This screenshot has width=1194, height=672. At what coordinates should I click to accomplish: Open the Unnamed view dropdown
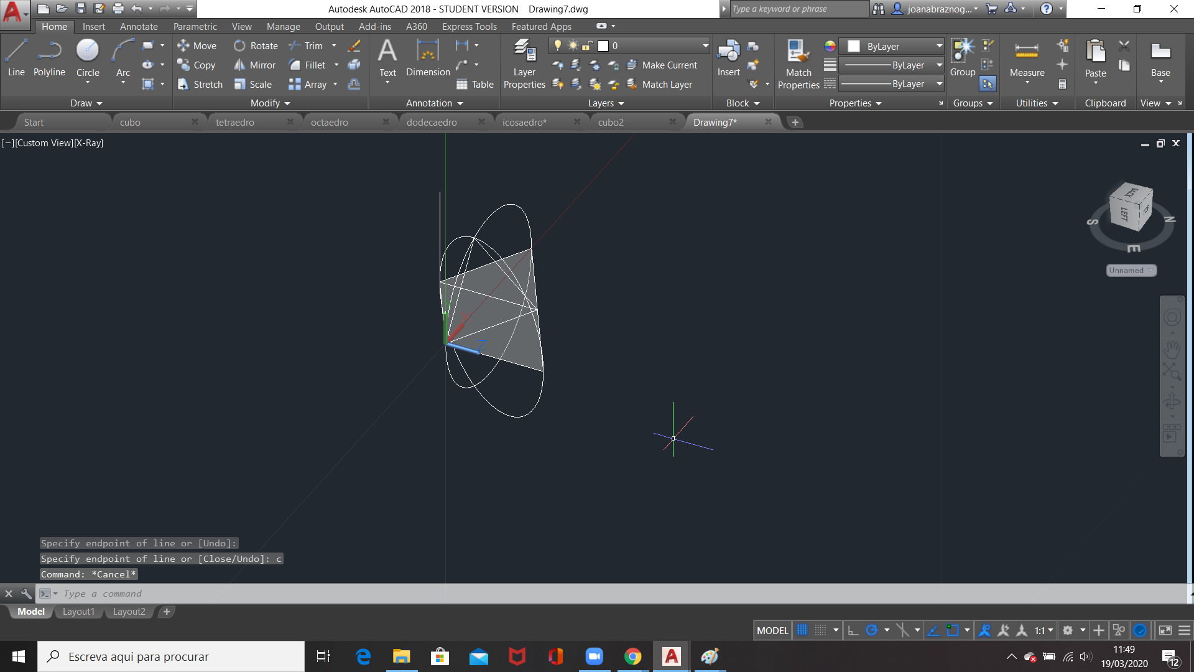click(x=1131, y=270)
